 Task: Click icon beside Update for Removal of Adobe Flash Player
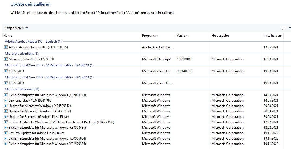pyautogui.click(x=6, y=117)
